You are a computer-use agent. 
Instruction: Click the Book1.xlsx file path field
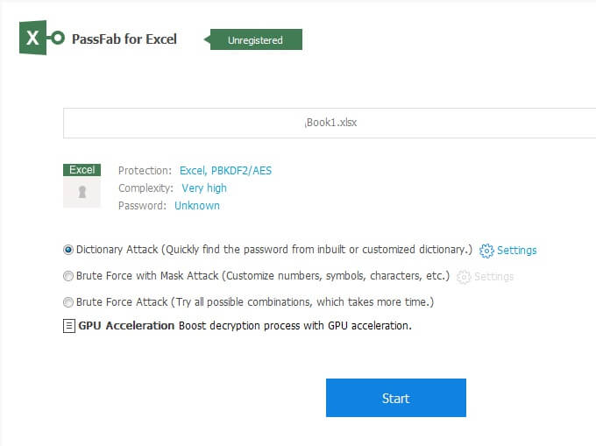coord(330,123)
